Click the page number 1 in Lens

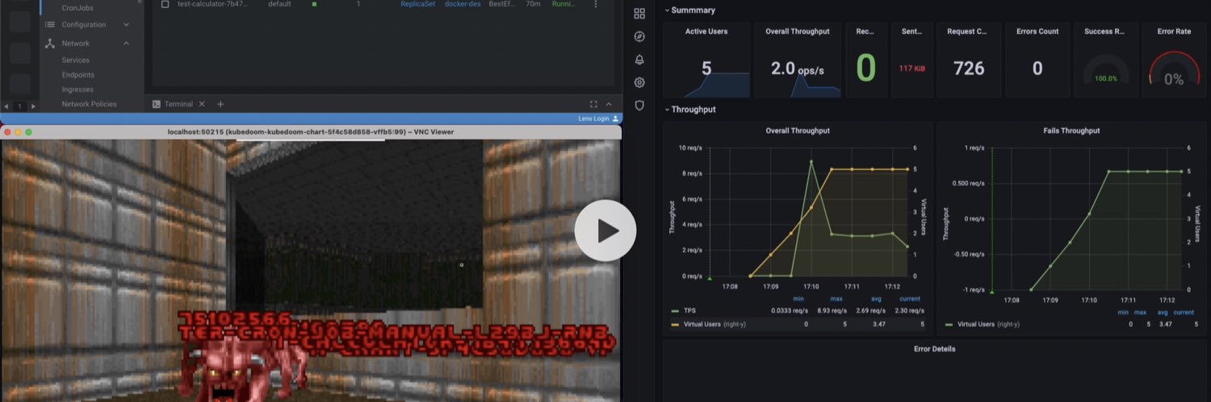(20, 106)
